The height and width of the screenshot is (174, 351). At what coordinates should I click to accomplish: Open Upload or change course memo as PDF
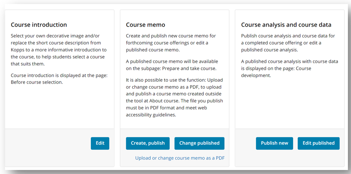180,158
